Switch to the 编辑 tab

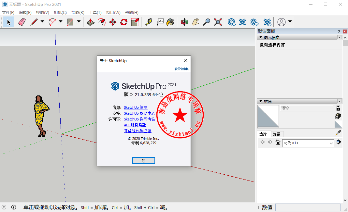click(x=276, y=134)
